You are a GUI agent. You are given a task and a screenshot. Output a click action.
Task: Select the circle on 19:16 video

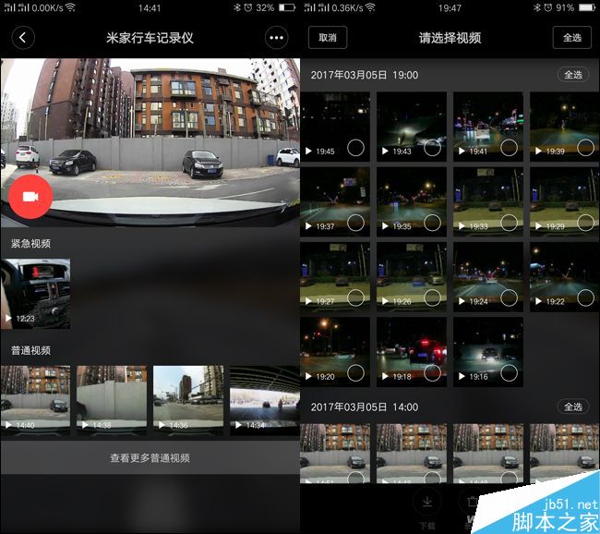click(509, 372)
